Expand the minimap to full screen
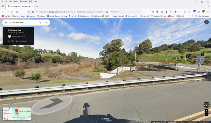This screenshot has width=211, height=123. pyautogui.click(x=5, y=118)
